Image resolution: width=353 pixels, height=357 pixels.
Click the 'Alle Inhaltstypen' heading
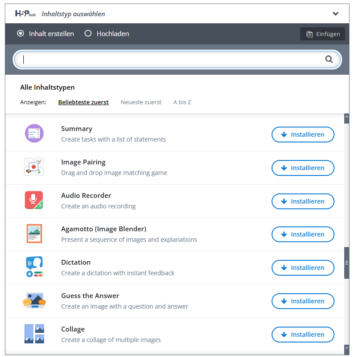[x=48, y=87]
